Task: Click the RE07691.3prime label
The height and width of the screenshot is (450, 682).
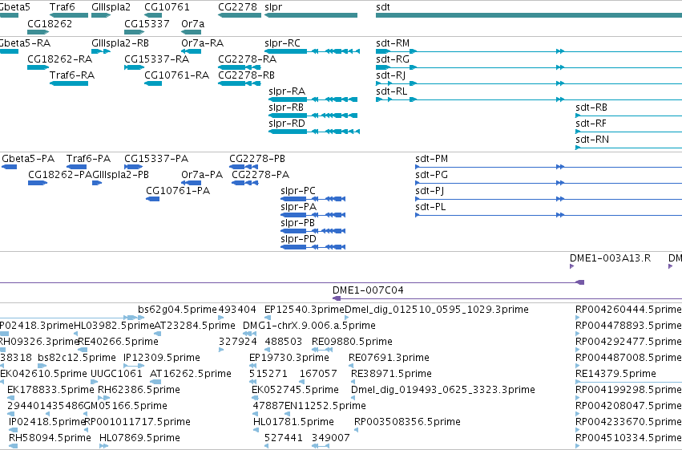Action: coord(389,359)
